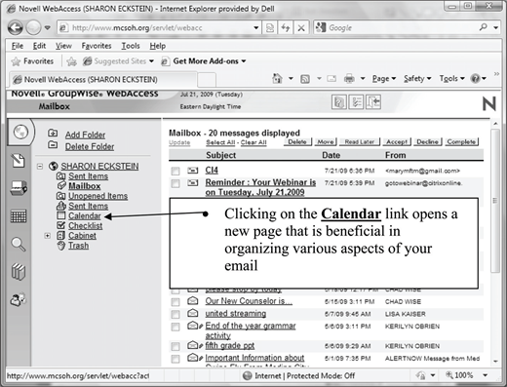
Task: Click the WebAccess Exit header icon
Action: [x=373, y=102]
